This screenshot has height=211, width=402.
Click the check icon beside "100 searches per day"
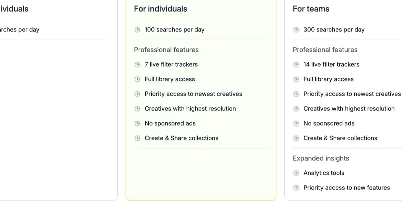[137, 29]
